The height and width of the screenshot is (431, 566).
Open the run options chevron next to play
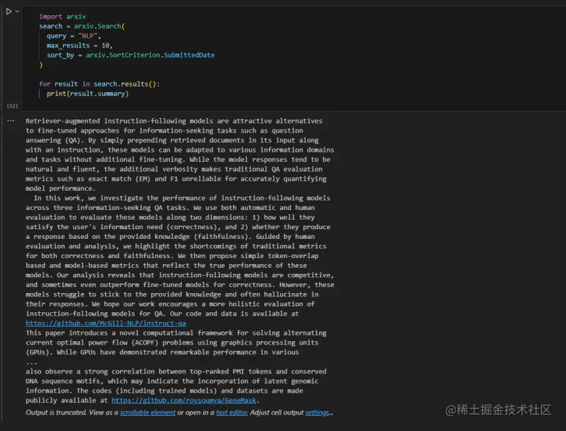coord(17,11)
